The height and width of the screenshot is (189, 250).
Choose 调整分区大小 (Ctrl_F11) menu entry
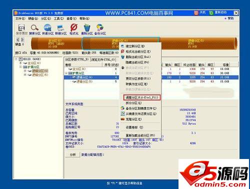[142, 97]
